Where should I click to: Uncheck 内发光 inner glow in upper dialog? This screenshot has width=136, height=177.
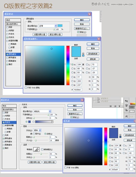pos(7,37)
